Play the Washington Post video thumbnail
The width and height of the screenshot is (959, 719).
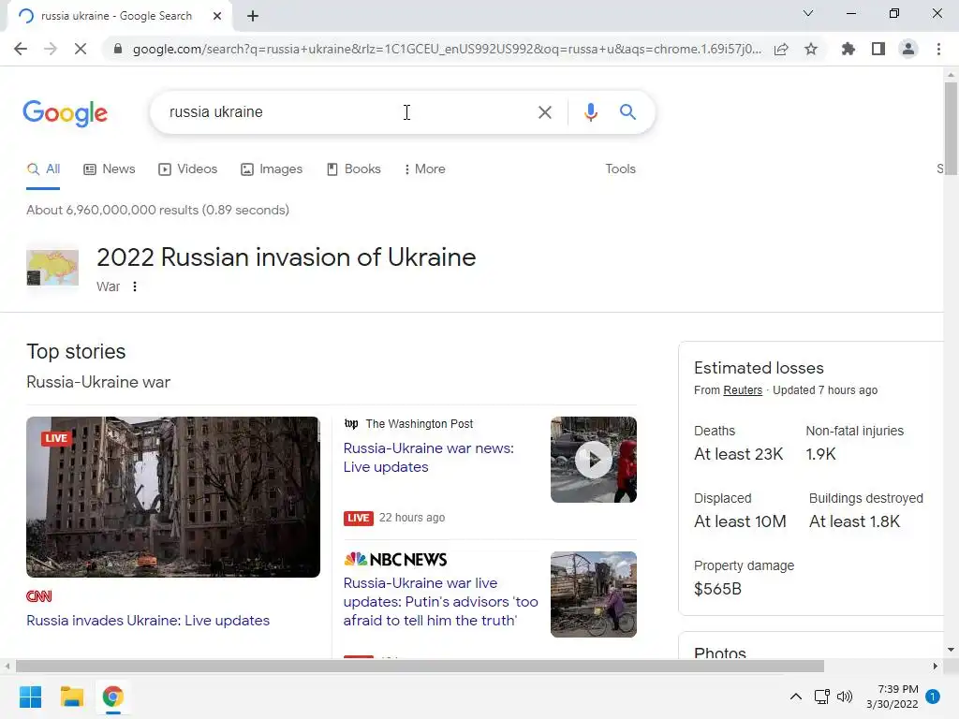pyautogui.click(x=593, y=460)
